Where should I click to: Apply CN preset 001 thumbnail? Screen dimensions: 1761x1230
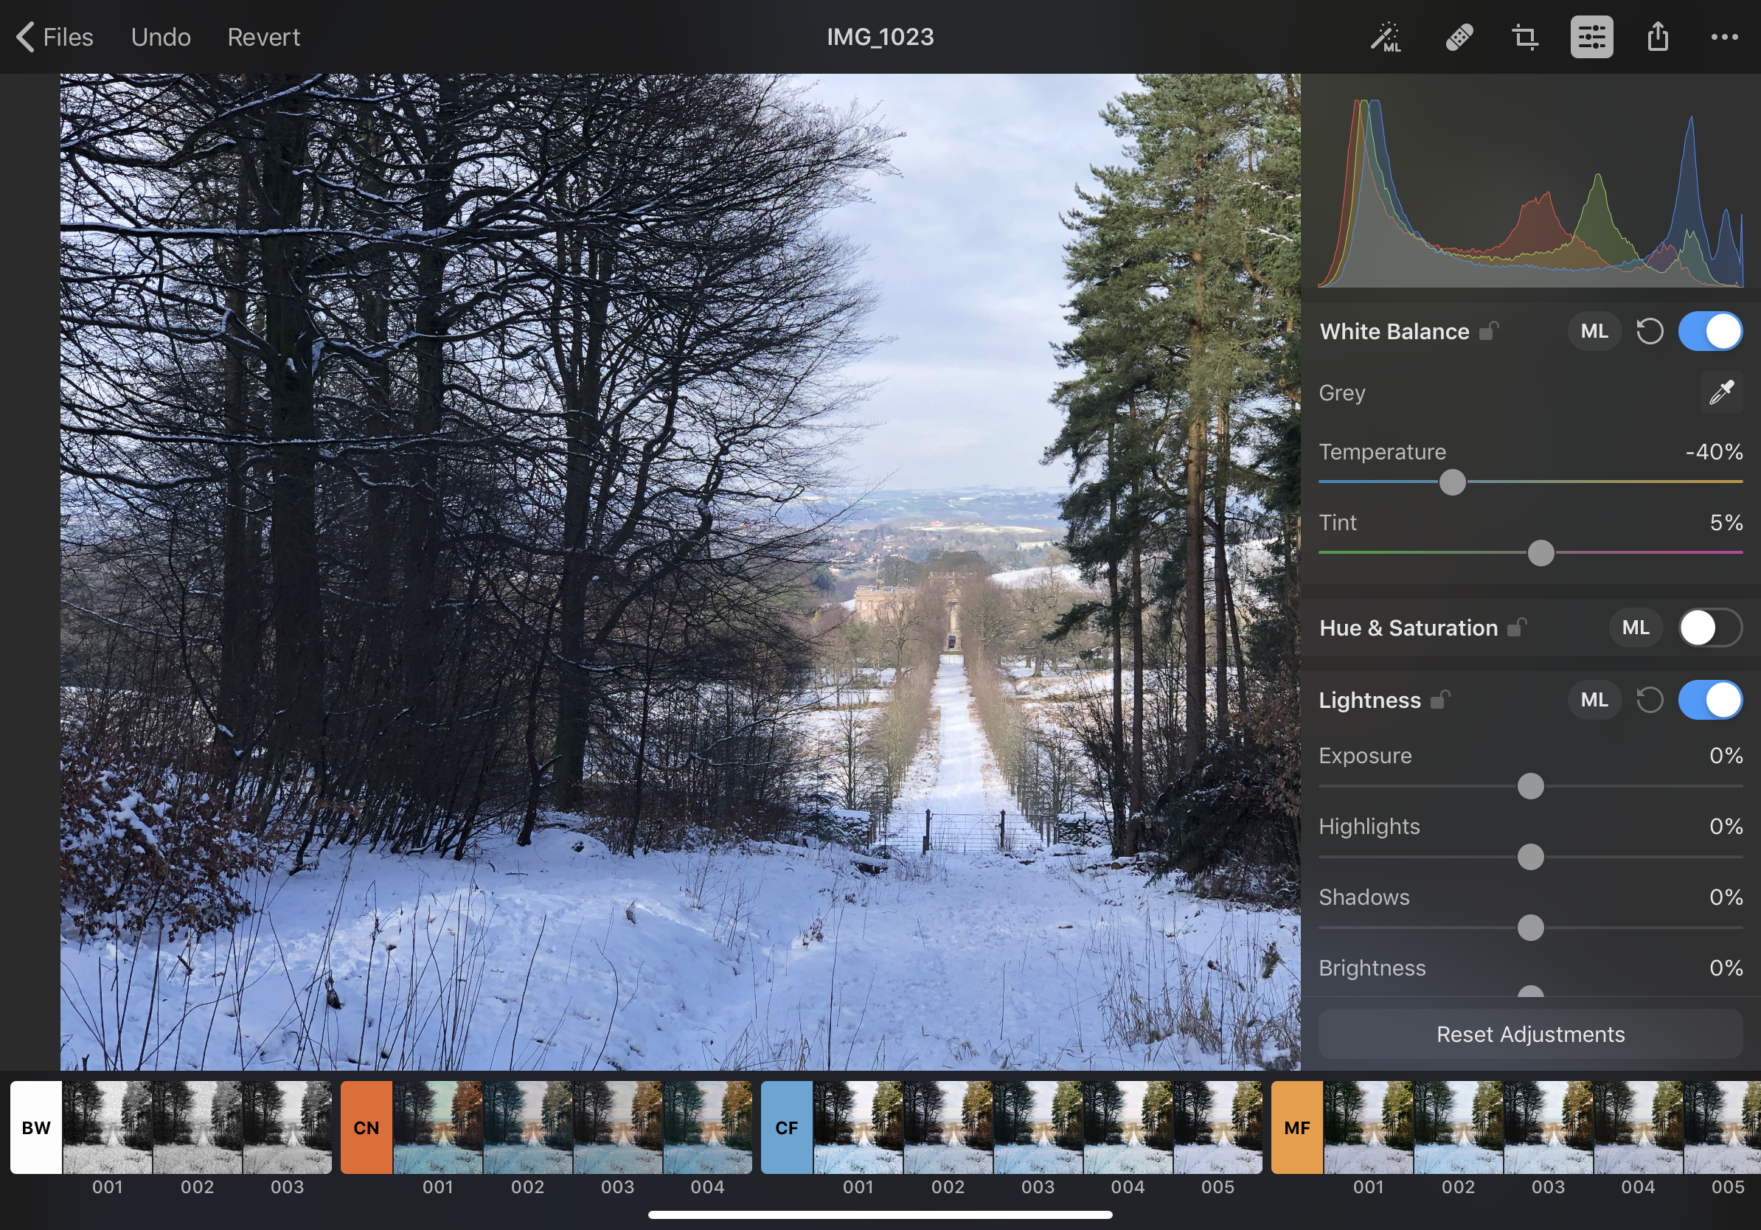[438, 1127]
